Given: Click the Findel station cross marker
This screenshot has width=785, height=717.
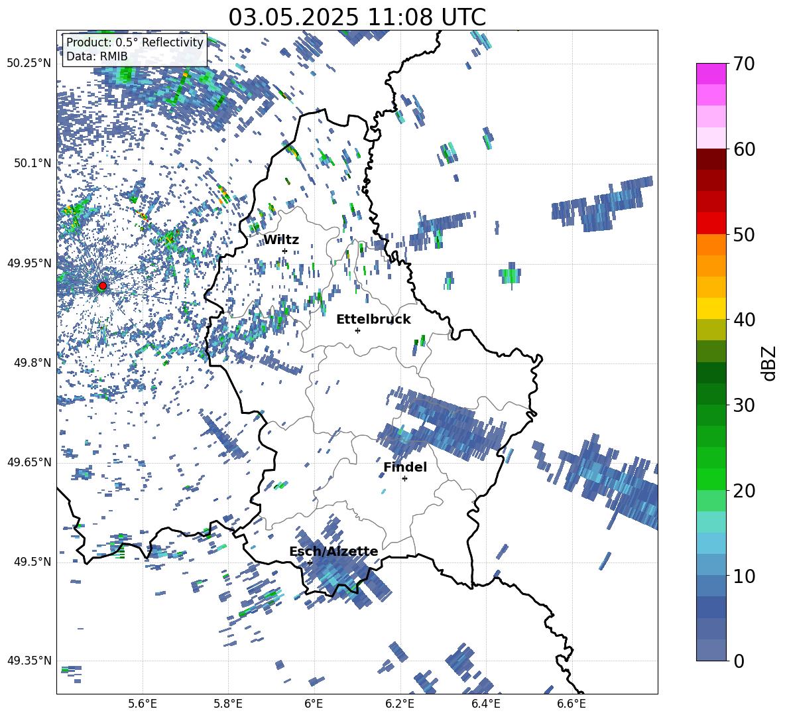Looking at the screenshot, I should (x=404, y=479).
